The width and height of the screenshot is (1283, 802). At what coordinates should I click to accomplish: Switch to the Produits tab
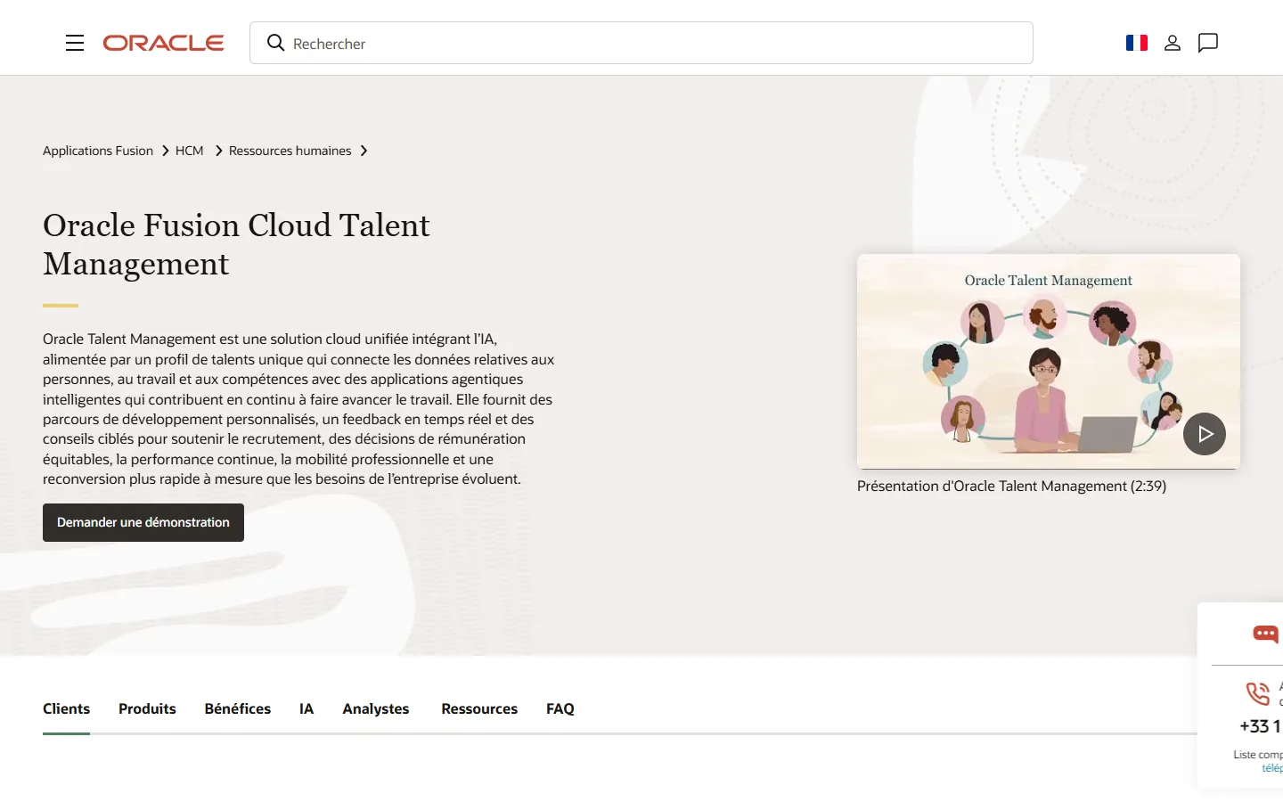click(147, 708)
